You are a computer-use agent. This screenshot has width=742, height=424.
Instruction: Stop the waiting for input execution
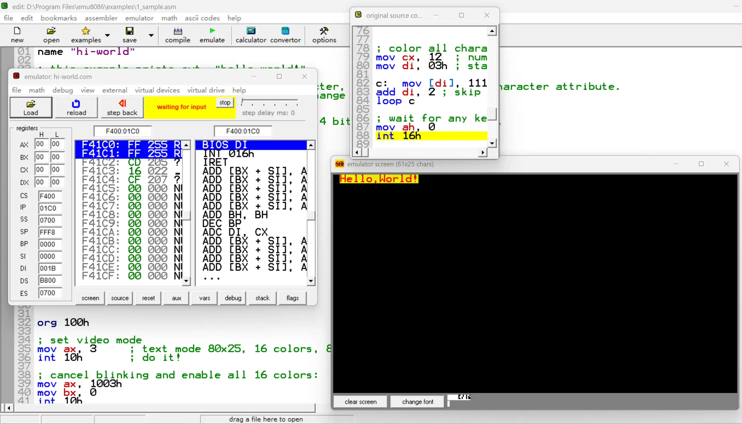click(x=225, y=103)
